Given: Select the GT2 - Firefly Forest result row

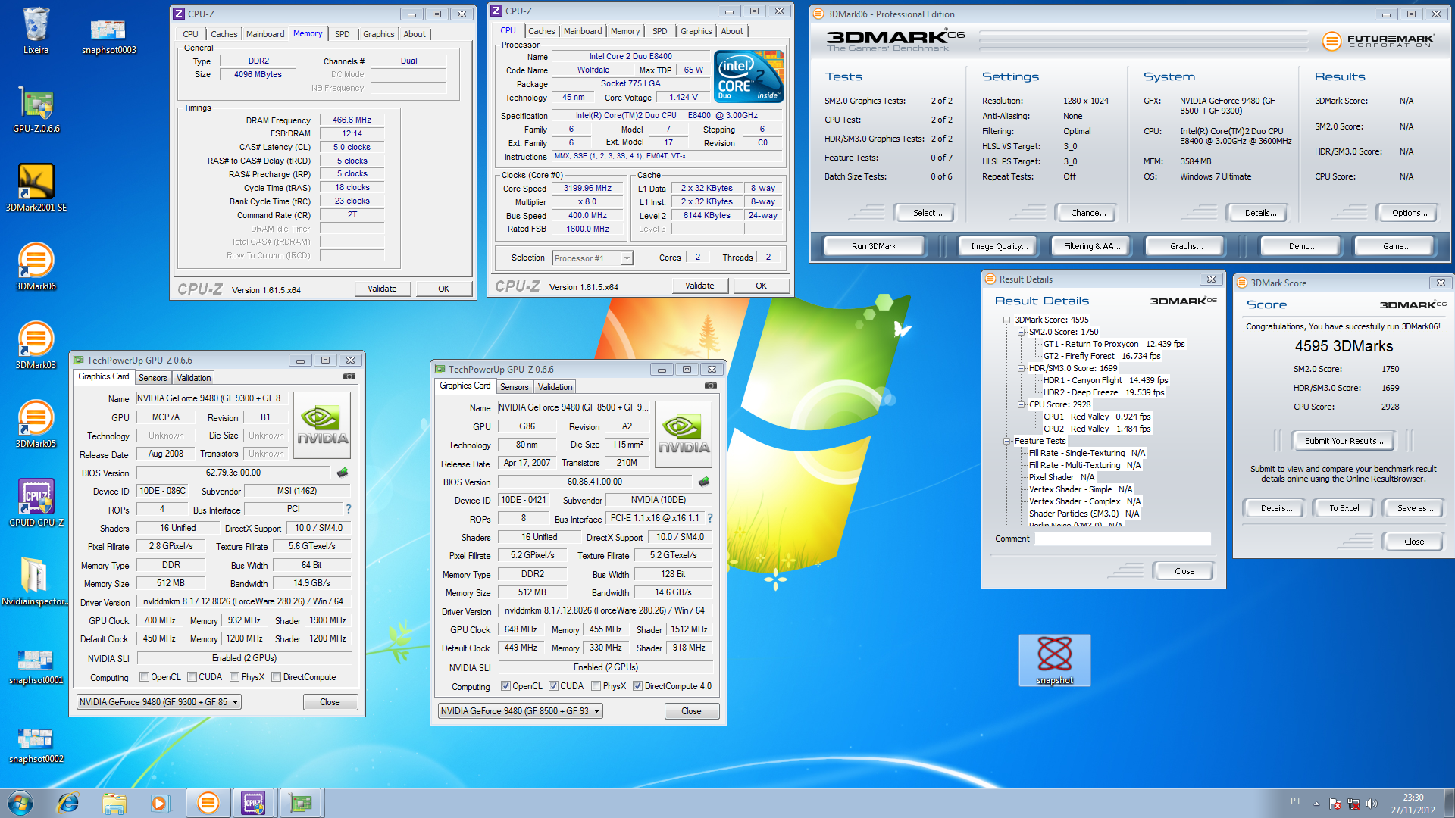Looking at the screenshot, I should tap(1102, 356).
